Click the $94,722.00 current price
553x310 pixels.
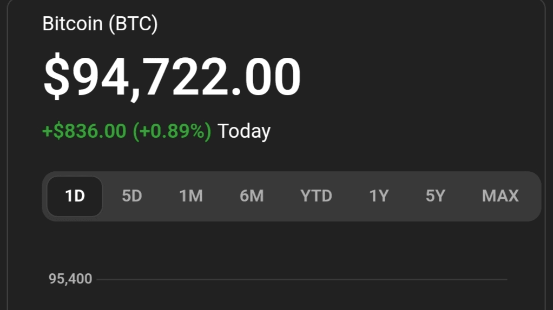point(172,77)
